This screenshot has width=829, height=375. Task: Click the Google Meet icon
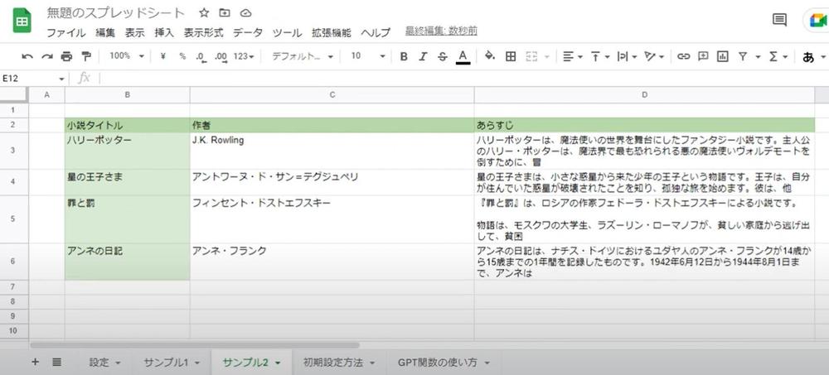817,22
